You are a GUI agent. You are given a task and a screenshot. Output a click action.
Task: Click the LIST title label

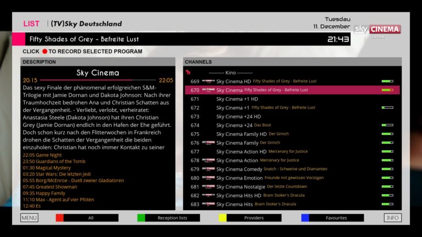point(31,24)
